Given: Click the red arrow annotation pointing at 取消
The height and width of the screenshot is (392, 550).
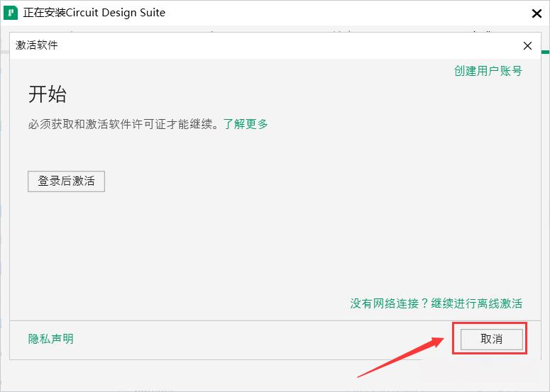Looking at the screenshot, I should pos(400,357).
